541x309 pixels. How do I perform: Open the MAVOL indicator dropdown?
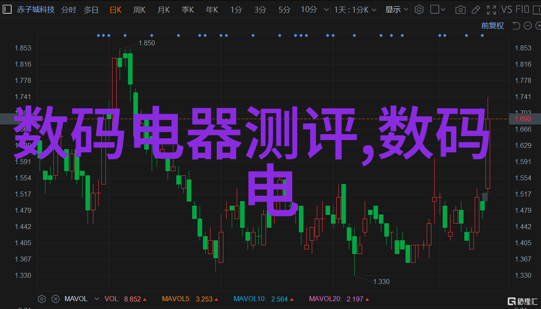pos(97,299)
